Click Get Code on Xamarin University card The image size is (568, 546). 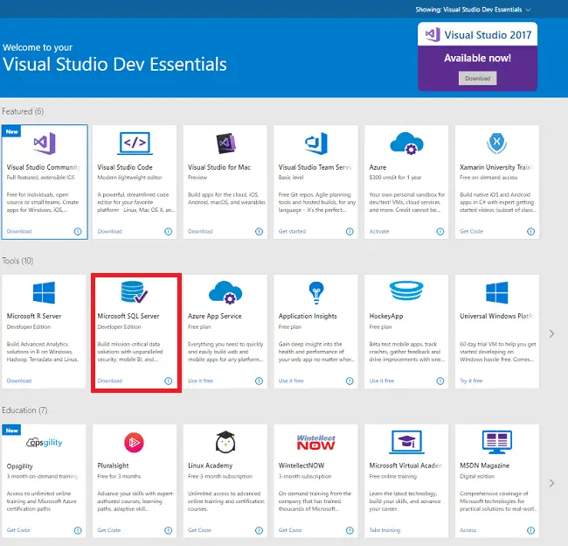[x=471, y=232]
